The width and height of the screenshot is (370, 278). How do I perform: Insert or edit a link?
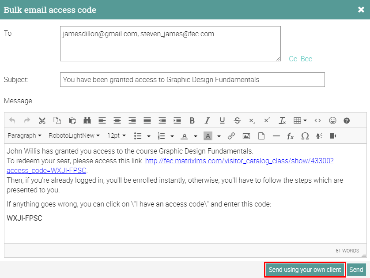[x=231, y=136]
